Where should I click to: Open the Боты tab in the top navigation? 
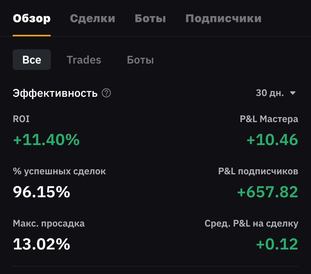click(150, 18)
